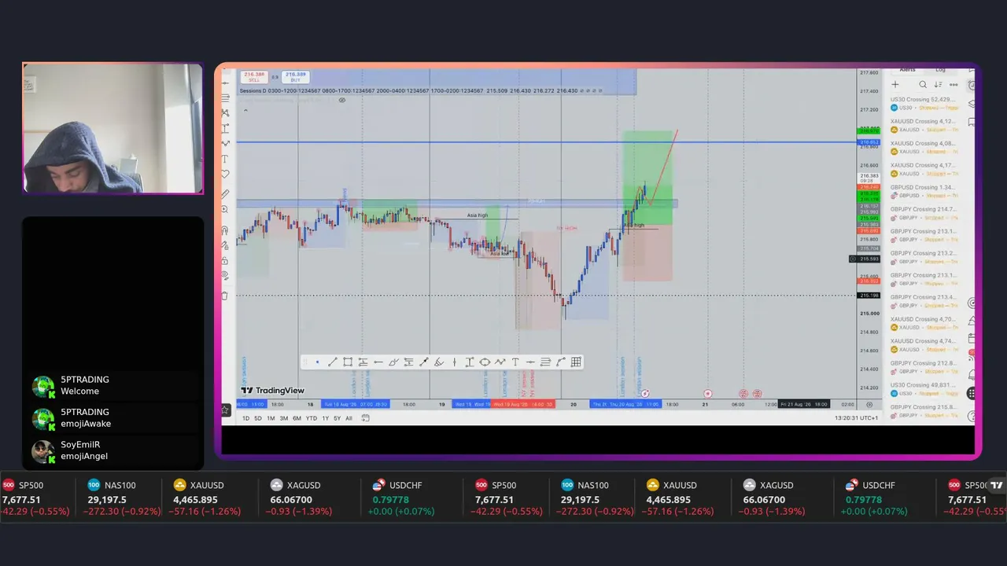The height and width of the screenshot is (566, 1007).
Task: Open the GBPUSD Crossing 1.34 alert
Action: pos(924,192)
